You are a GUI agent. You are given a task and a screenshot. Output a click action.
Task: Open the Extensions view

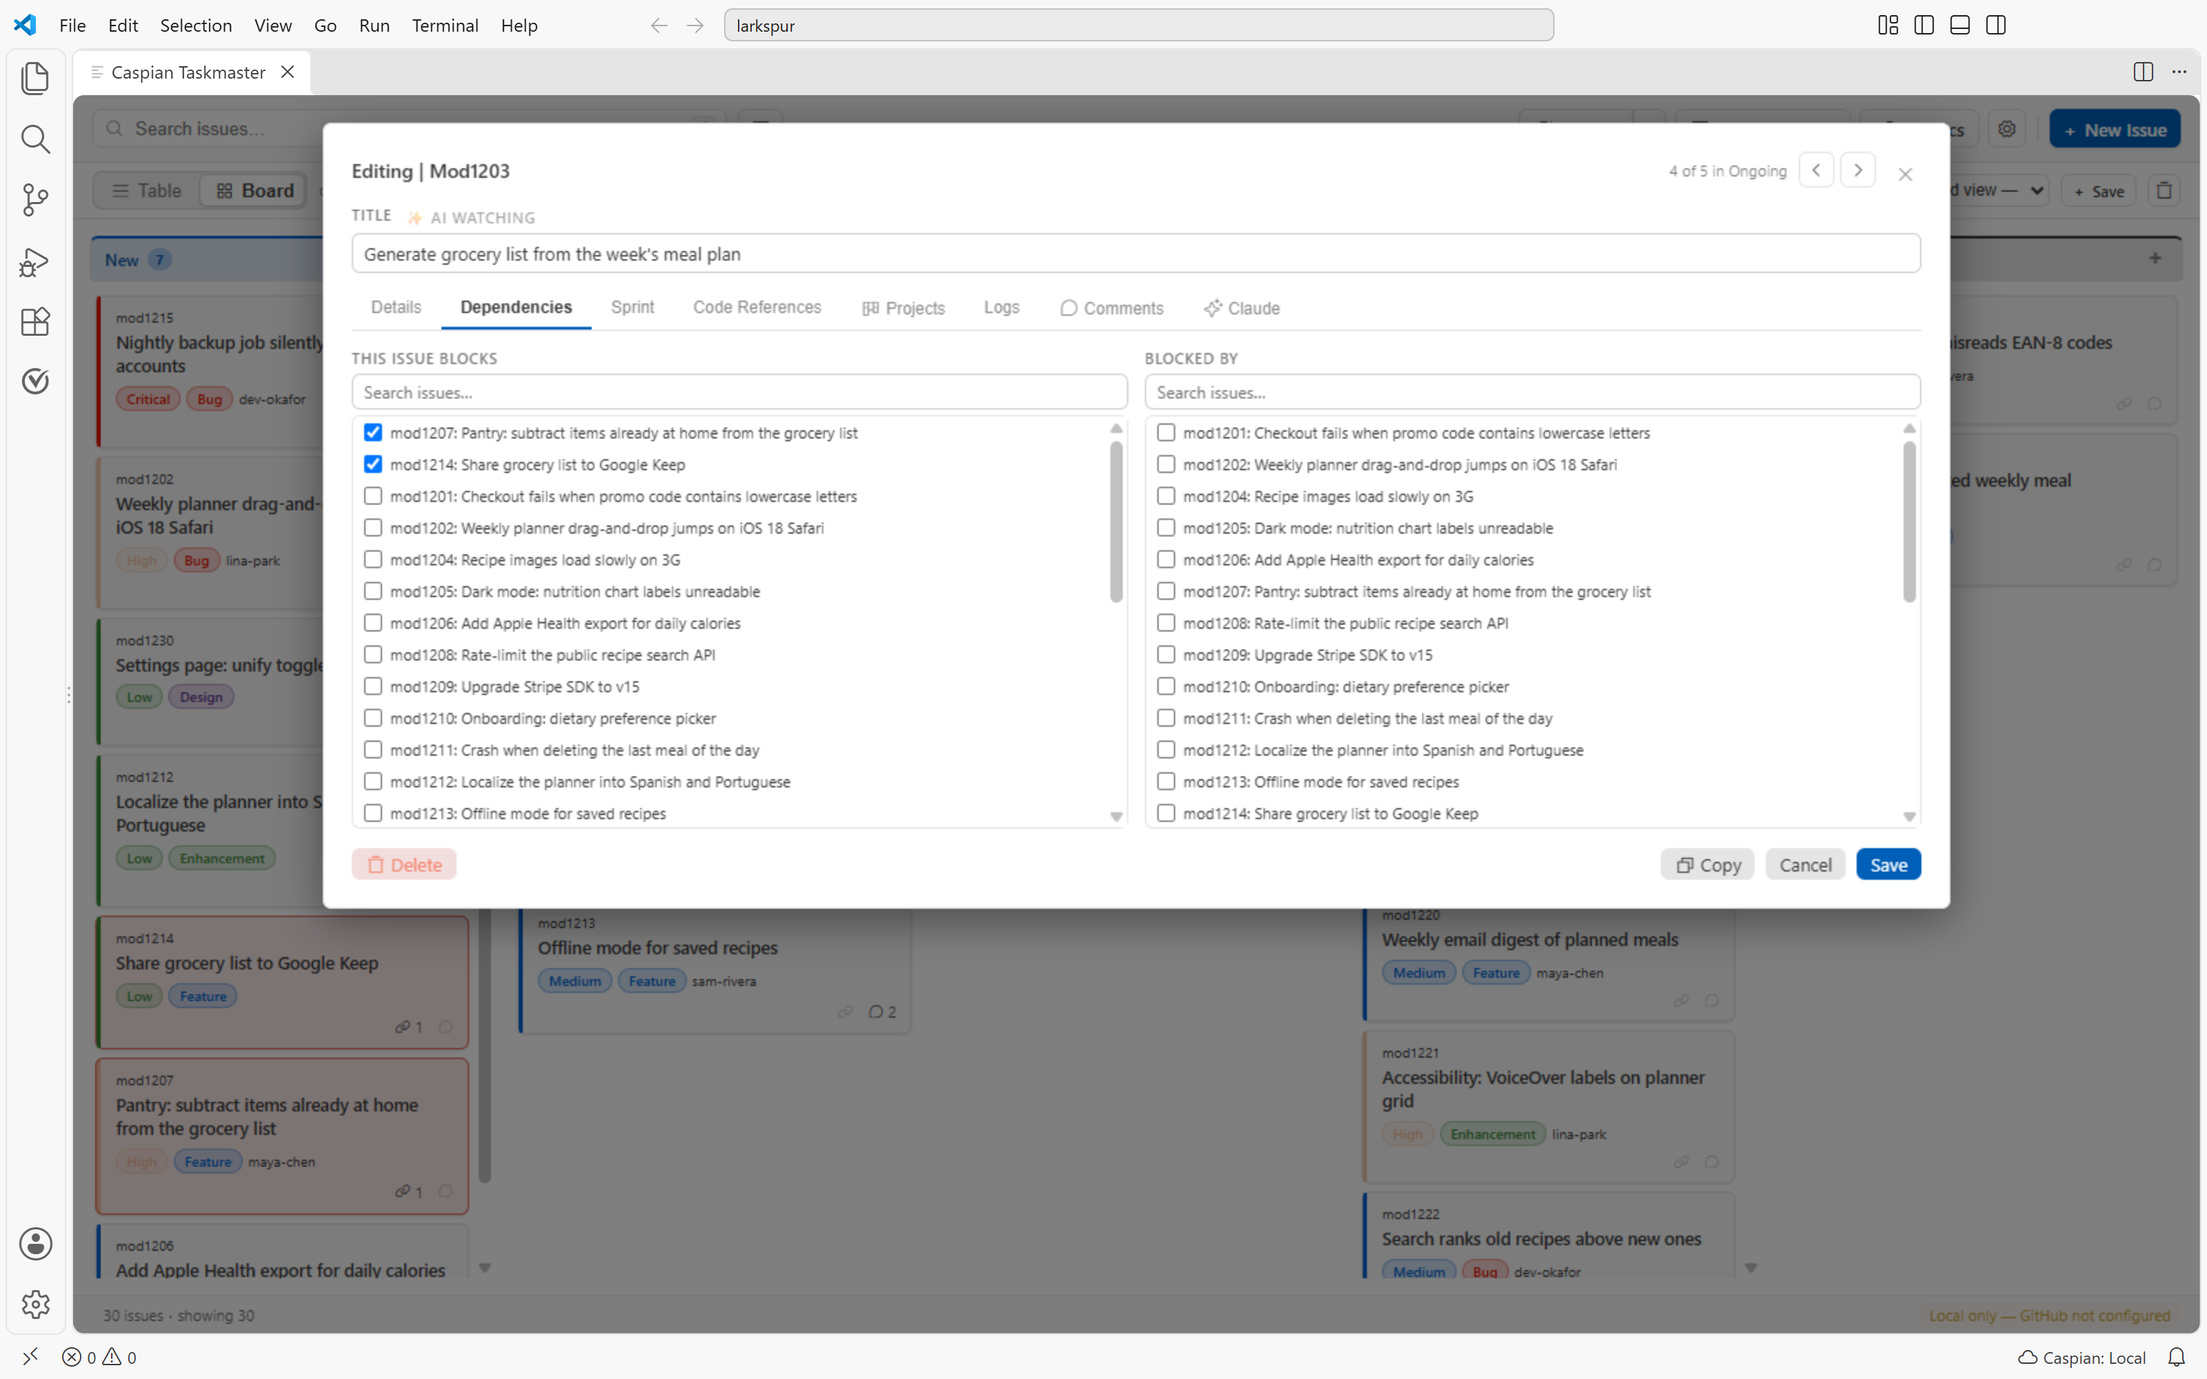34,322
